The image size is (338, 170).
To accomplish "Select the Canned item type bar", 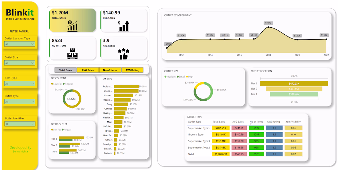I will click(x=120, y=109).
